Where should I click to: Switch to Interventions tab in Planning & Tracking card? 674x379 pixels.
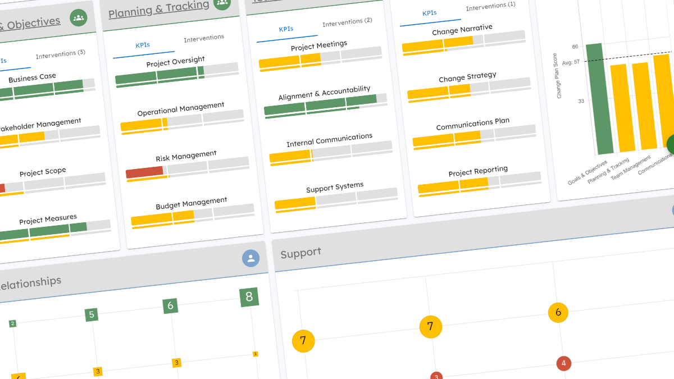tap(204, 39)
